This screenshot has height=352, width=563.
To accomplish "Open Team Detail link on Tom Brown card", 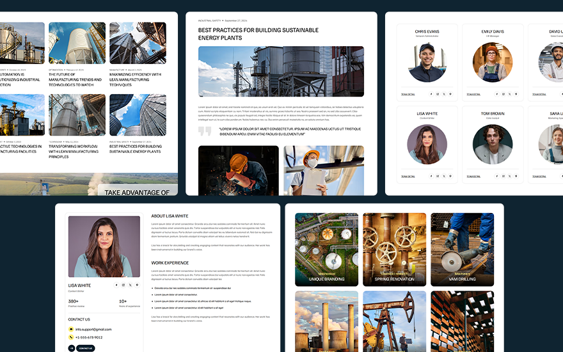I will [473, 177].
